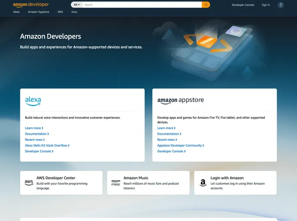297x221 pixels.
Task: Open the Amazon Appstore nav menu item
Action: click(x=38, y=12)
